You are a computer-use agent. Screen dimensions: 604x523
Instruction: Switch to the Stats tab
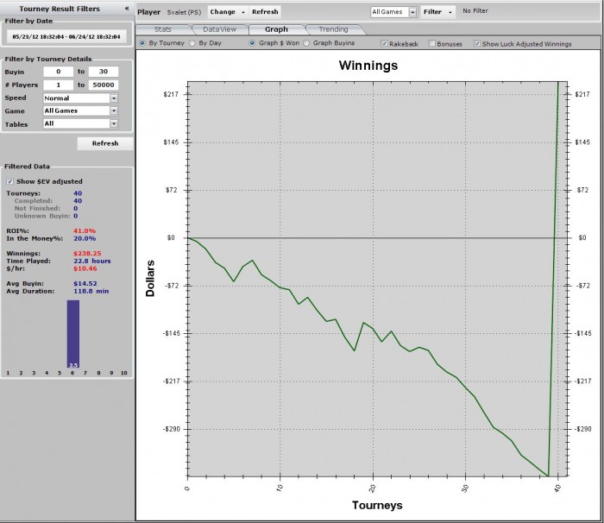(163, 29)
